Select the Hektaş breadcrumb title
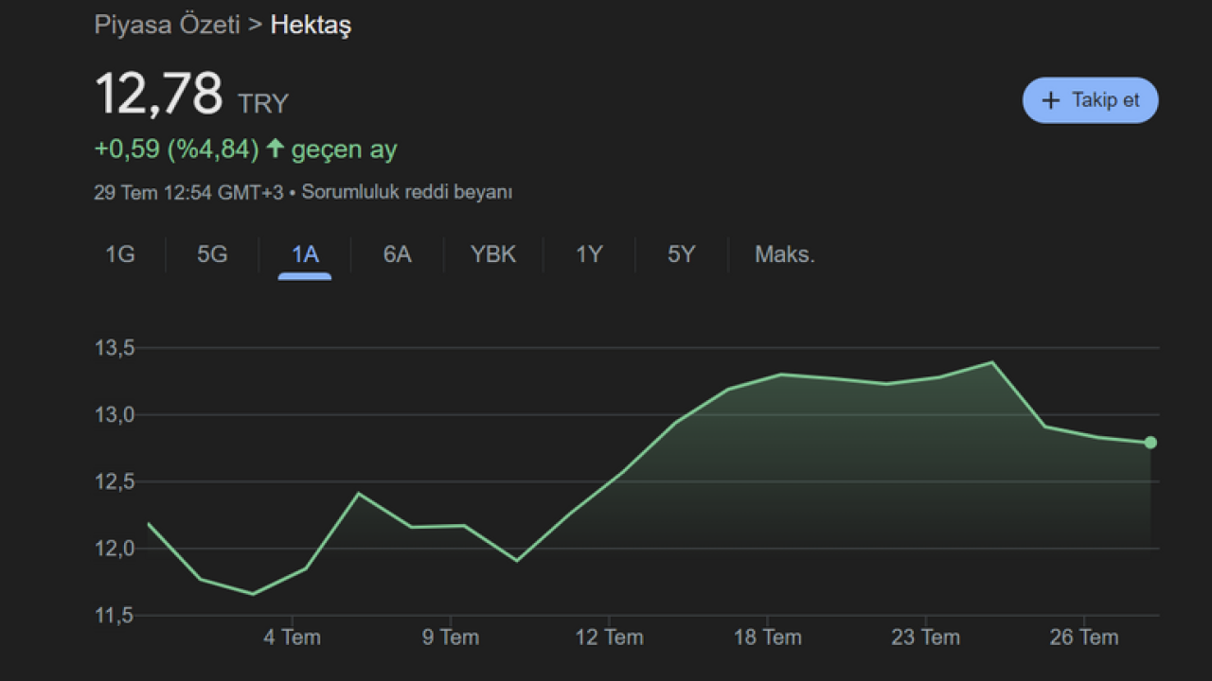Viewport: 1212px width, 681px height. [x=311, y=25]
